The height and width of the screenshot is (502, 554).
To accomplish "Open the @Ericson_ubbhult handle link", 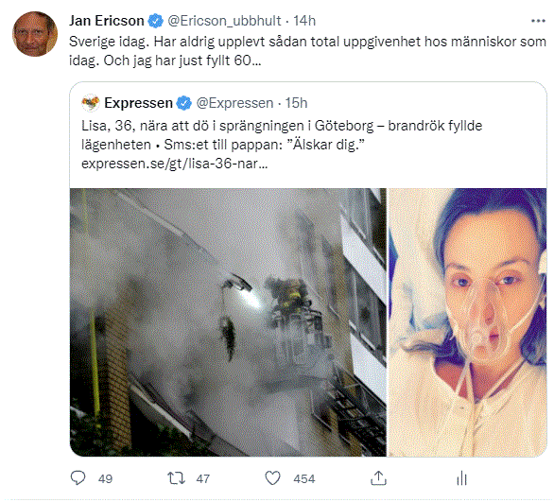I will 224,21.
